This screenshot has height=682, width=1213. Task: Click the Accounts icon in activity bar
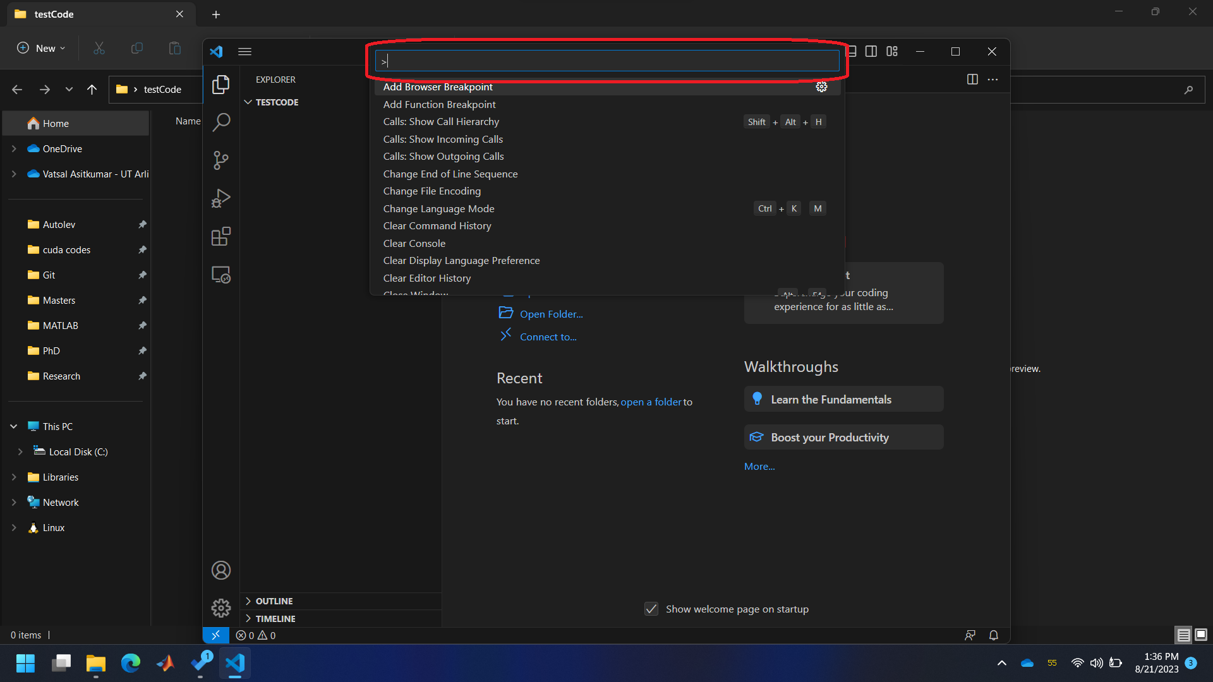(220, 570)
